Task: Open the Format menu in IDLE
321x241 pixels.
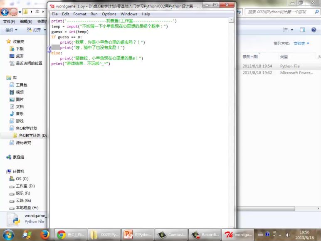Action: point(80,14)
